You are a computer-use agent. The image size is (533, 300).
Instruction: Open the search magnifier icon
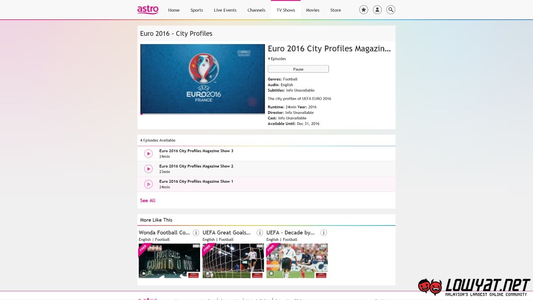click(x=391, y=10)
